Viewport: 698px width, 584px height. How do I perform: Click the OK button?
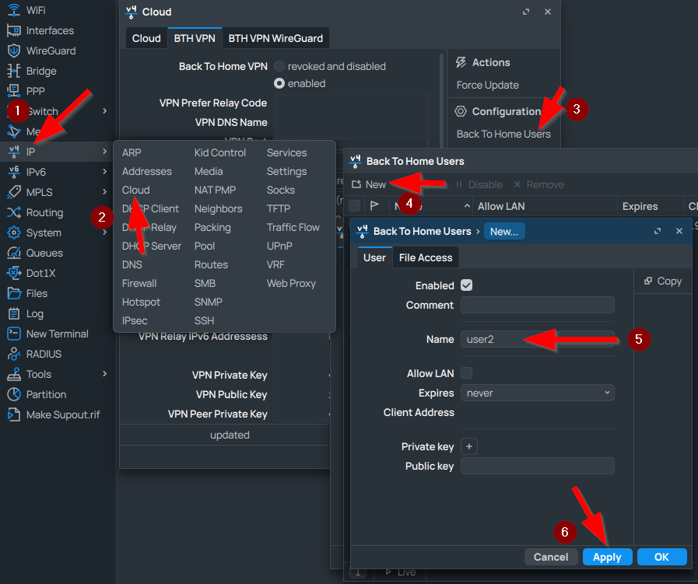(661, 557)
